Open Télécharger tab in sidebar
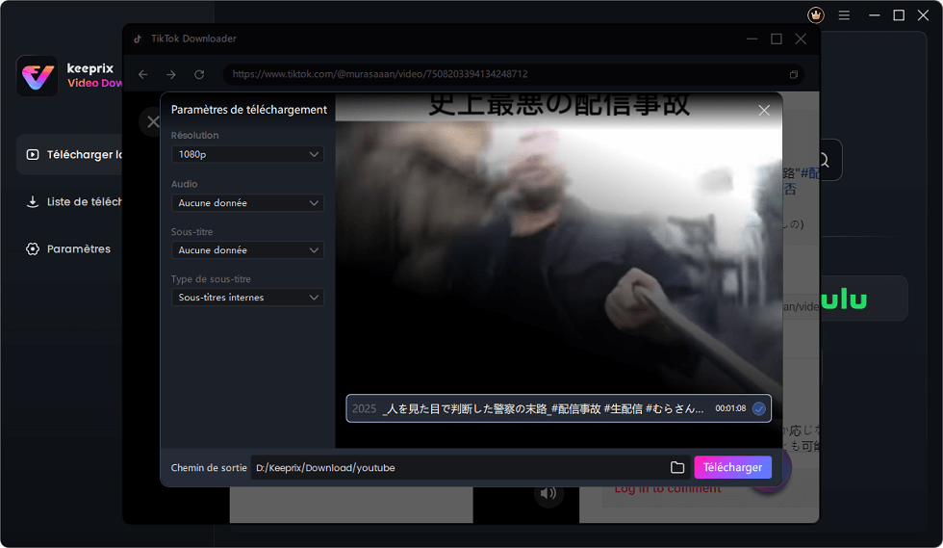Screen dimensions: 943x548 pyautogui.click(x=71, y=155)
